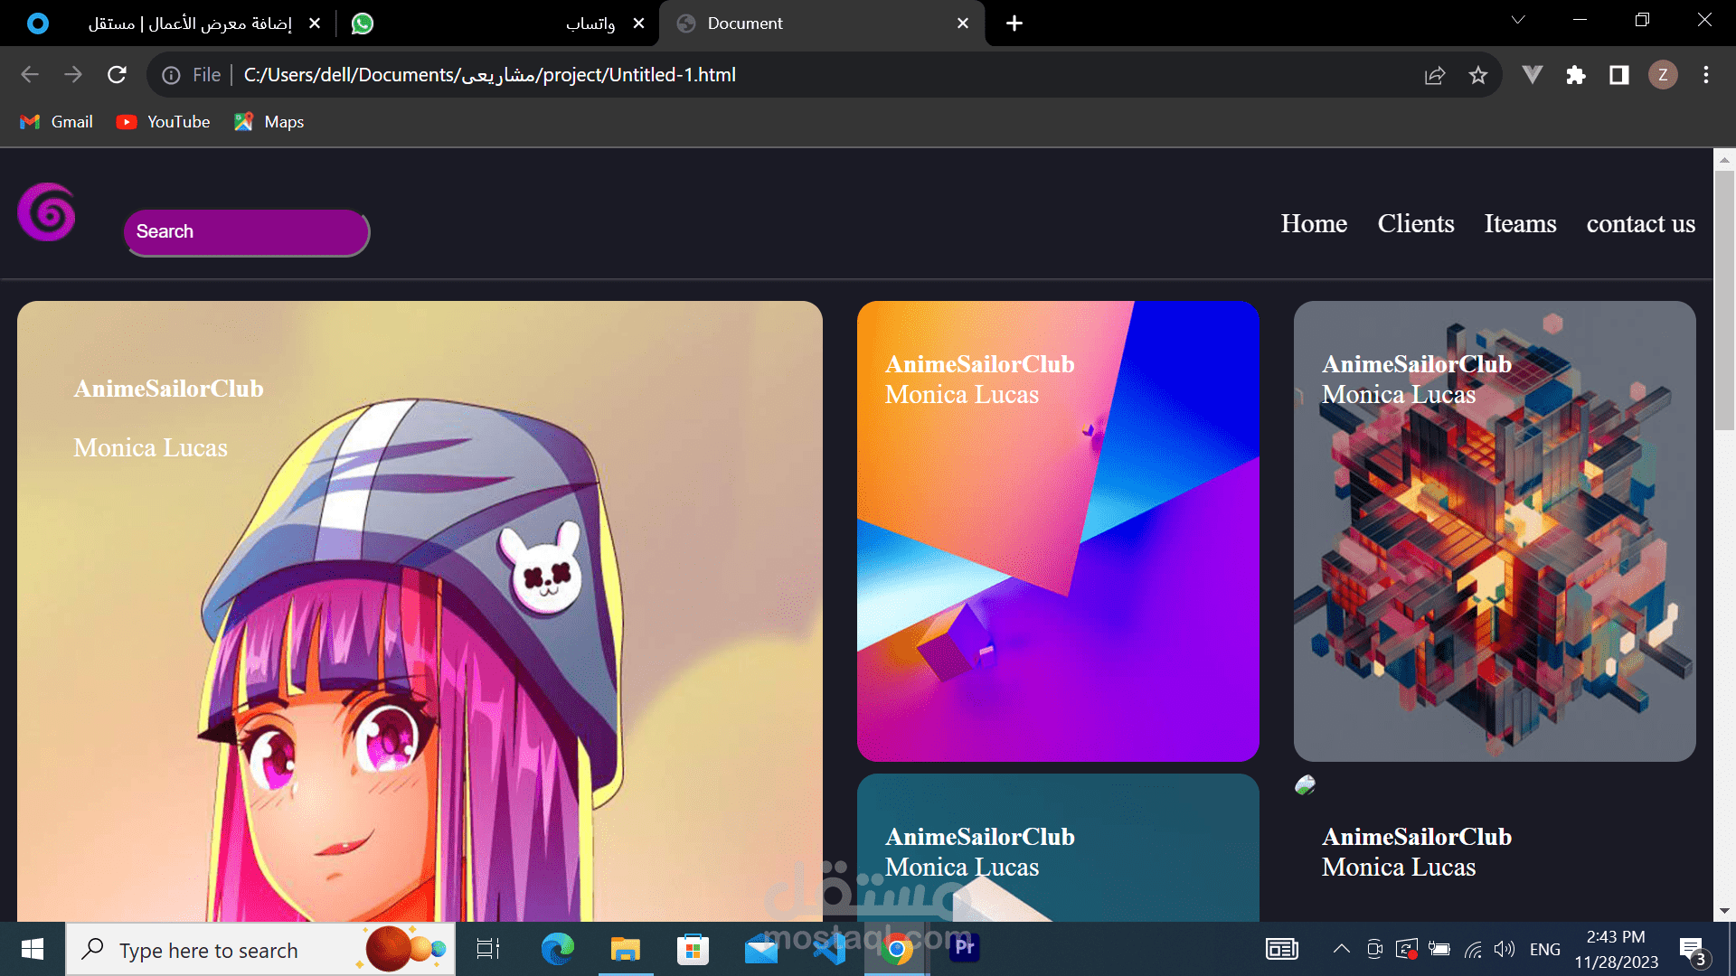Toggle the browser side panel
1736x976 pixels.
coord(1619,75)
